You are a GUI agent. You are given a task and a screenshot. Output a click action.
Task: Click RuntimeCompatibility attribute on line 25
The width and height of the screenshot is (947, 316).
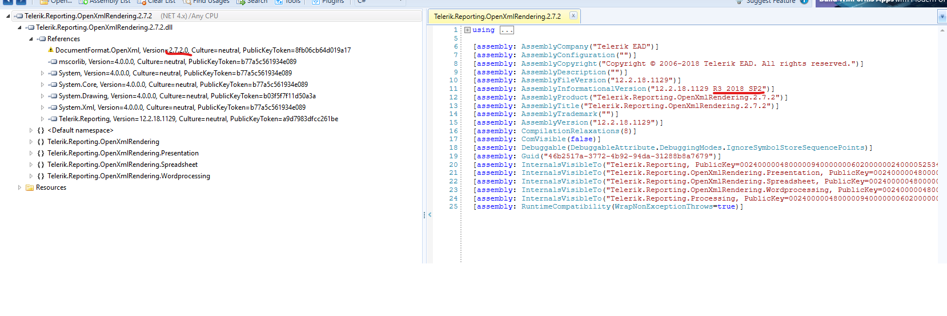click(566, 206)
